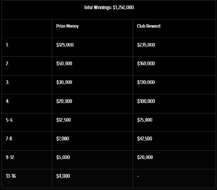Select the $235,000 club reward cell
The image size is (217, 190).
click(x=146, y=45)
